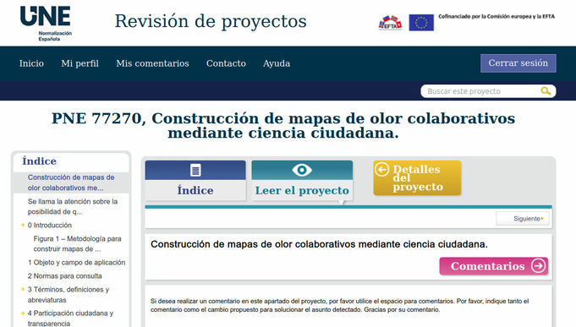The height and width of the screenshot is (327, 576).
Task: Open Mis comentarios in the navigation bar
Action: 152,63
